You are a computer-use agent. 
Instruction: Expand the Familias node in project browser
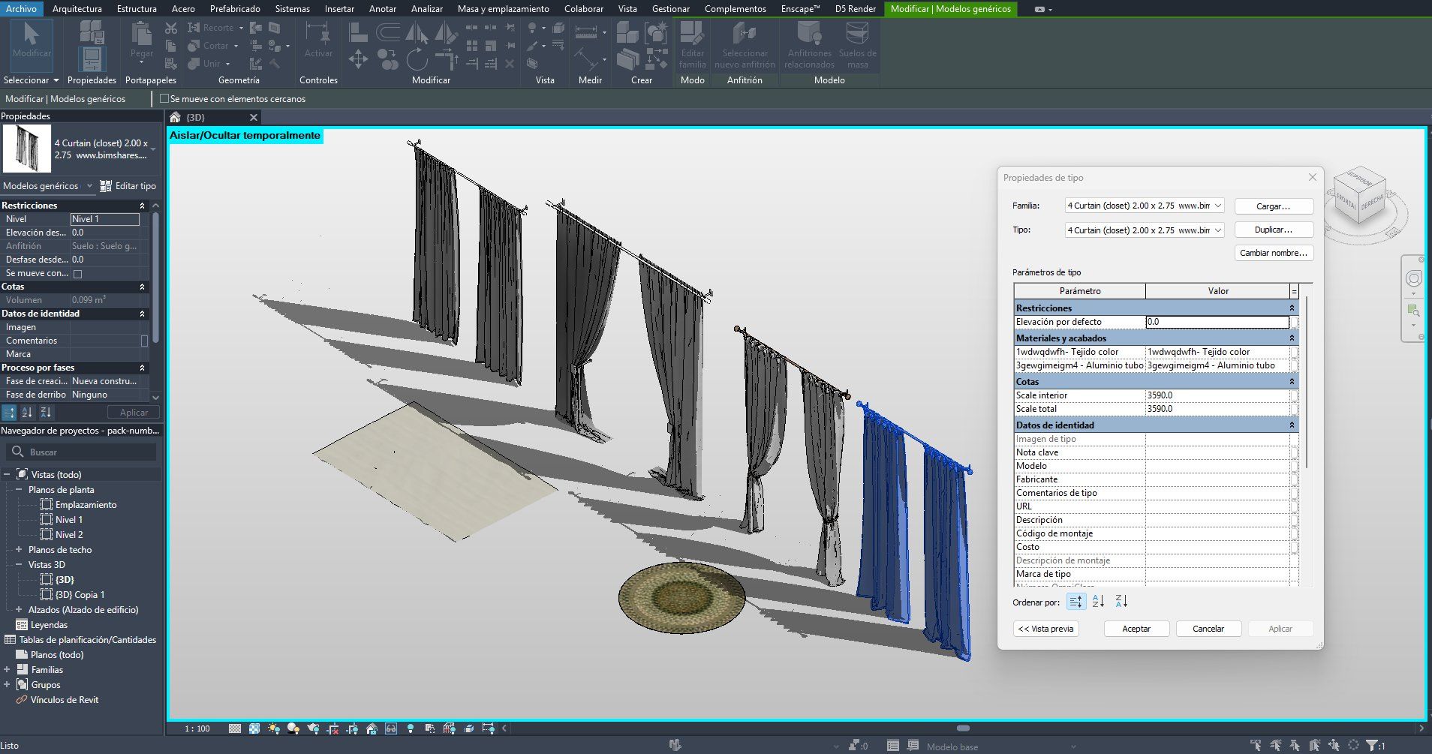pyautogui.click(x=7, y=670)
